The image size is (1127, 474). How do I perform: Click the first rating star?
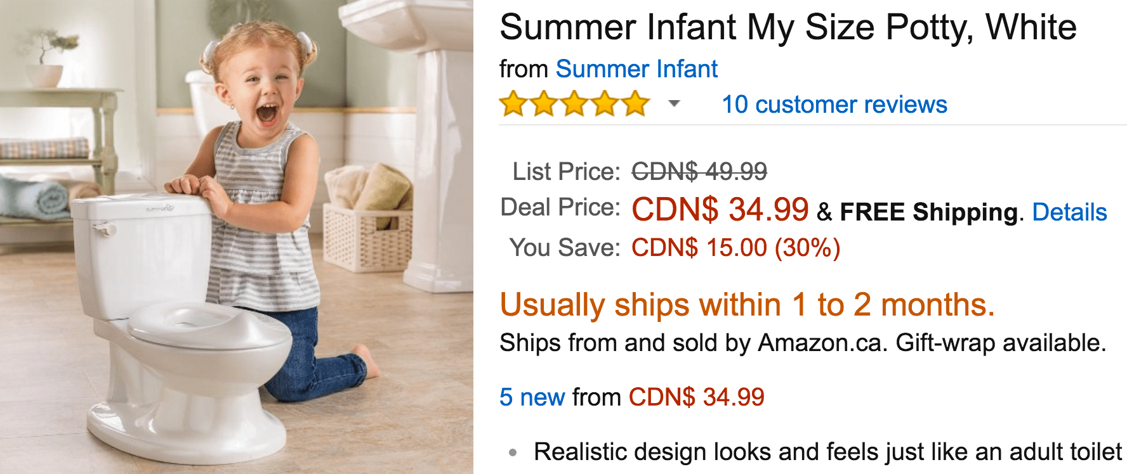[513, 104]
